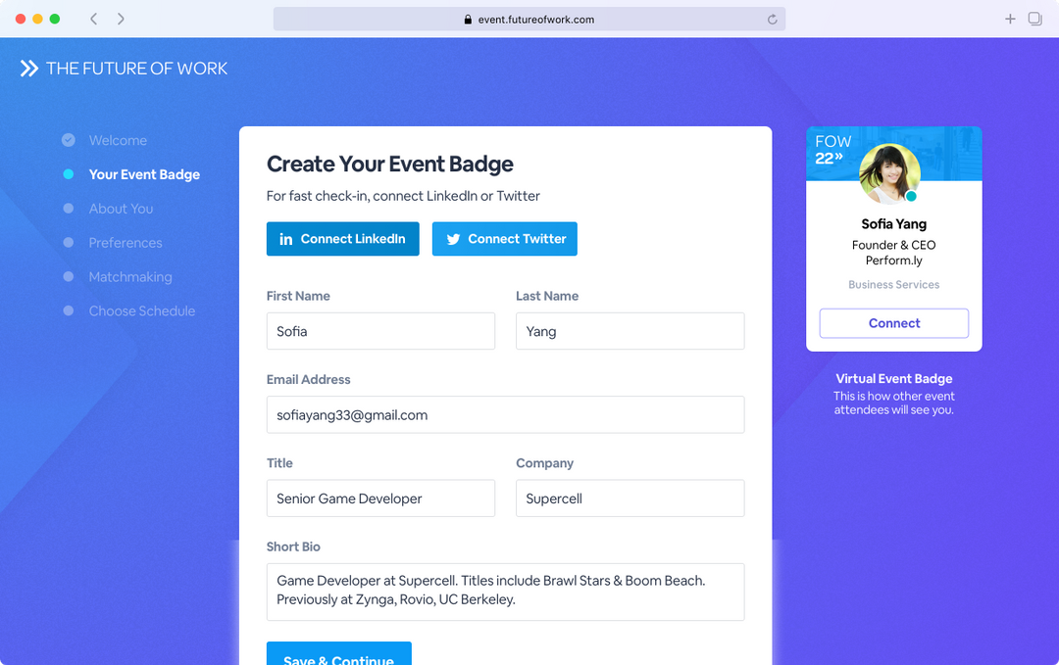Click THE FUTURE OF WORK site title
This screenshot has width=1059, height=665.
[136, 69]
